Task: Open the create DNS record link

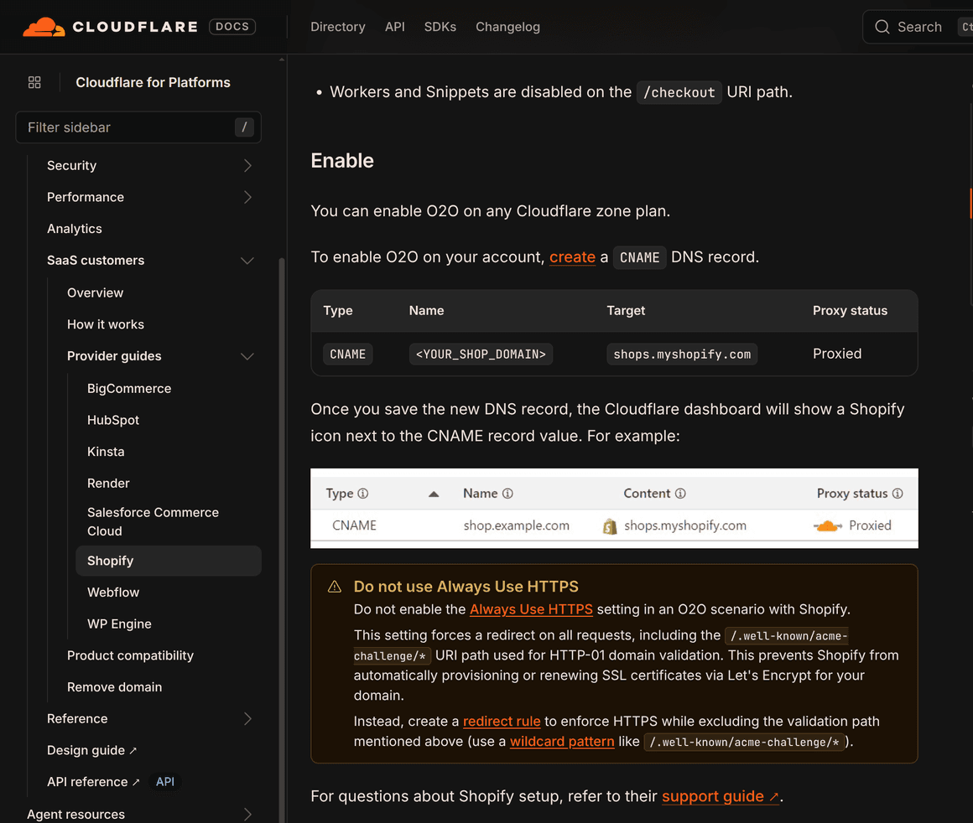Action: [572, 257]
